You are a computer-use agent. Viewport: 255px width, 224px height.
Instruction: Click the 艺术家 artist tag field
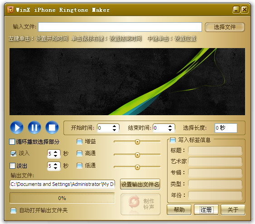tap(215, 161)
